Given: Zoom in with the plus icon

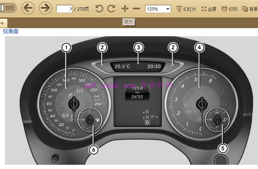Looking at the screenshot, I should click(x=125, y=9).
